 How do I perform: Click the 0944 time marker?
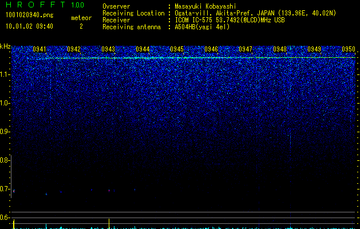pos(143,49)
